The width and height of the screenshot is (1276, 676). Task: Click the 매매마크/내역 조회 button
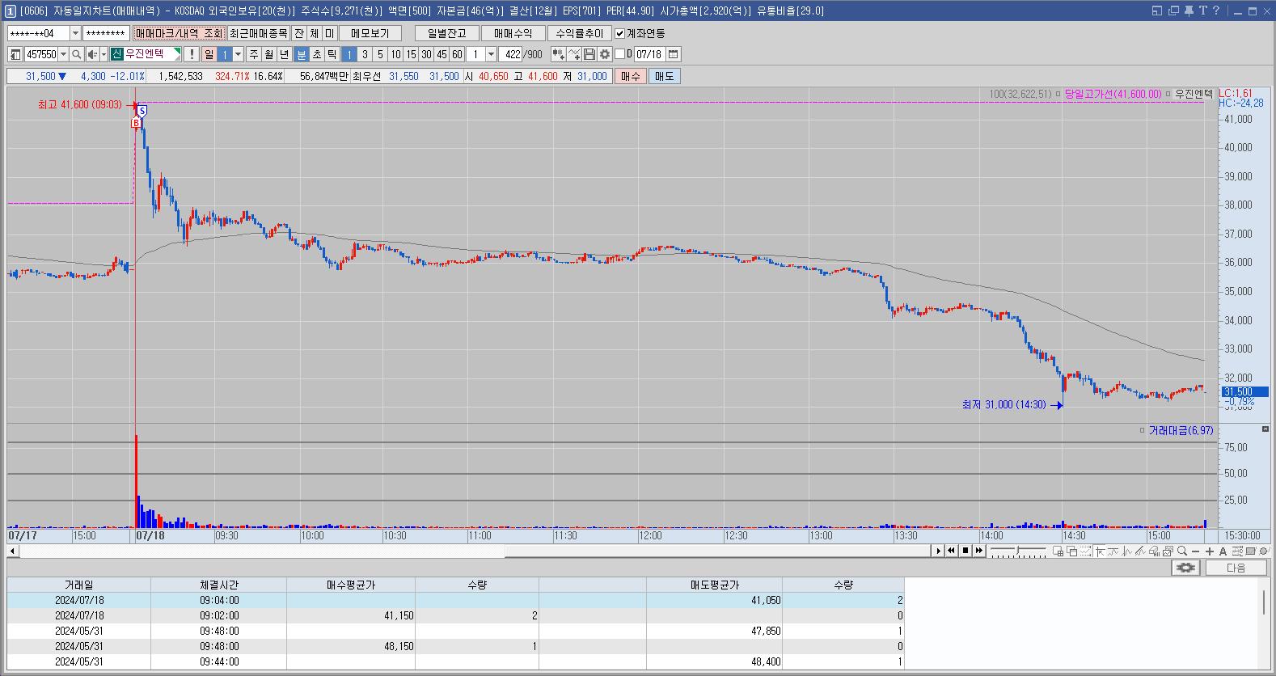point(179,33)
